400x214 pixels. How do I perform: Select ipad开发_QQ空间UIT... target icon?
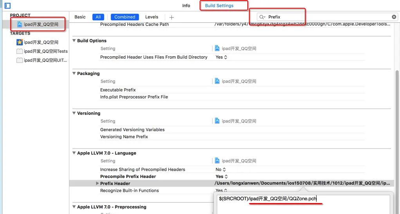pyautogui.click(x=20, y=60)
